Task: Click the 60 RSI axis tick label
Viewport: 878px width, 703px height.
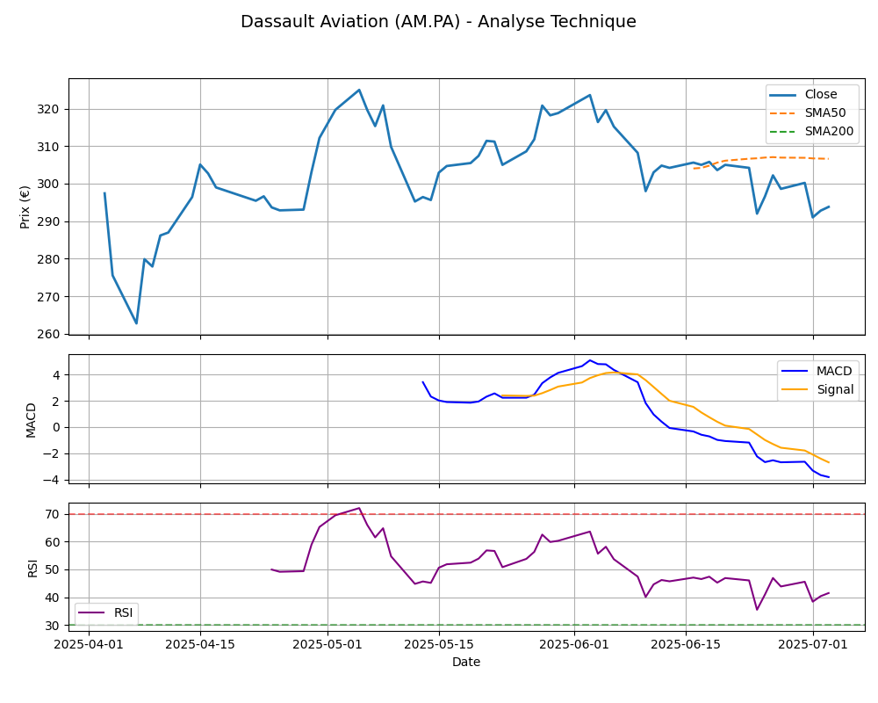Action: coord(52,542)
